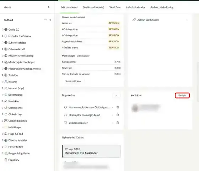
Task: Click the people icon beside Intranet
Action: pos(6,82)
